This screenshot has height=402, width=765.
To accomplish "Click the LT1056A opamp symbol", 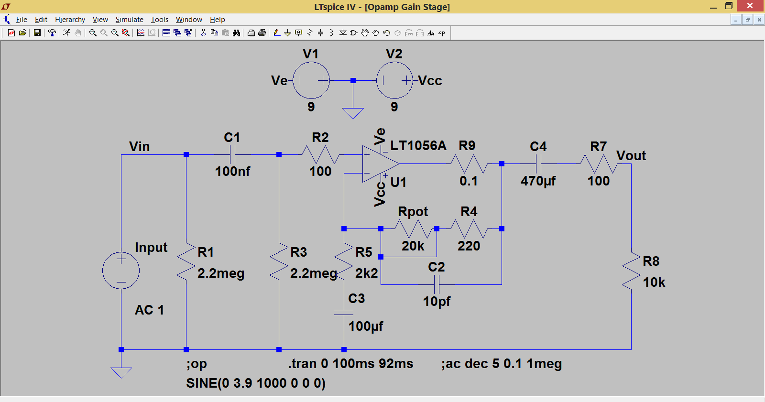I will pos(380,164).
